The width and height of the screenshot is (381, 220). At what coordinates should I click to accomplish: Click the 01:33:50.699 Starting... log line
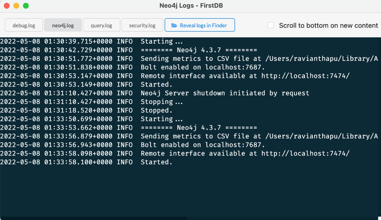91,119
